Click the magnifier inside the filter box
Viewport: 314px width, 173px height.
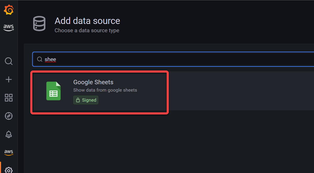(40, 59)
